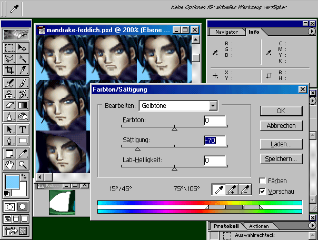Open the RGB readout options eyedropper
Screen dimensions: 318x240
pos(215,53)
